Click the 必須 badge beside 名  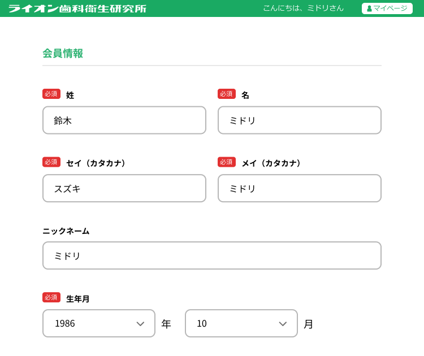point(227,94)
